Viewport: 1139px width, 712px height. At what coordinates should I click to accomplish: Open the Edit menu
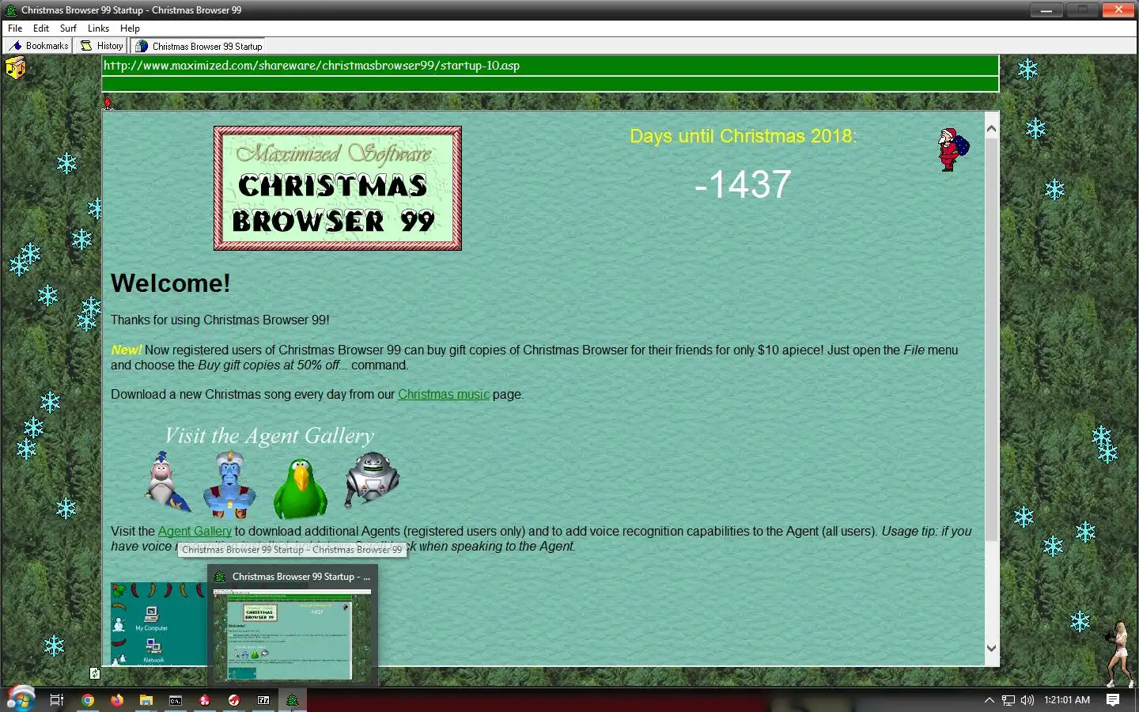pyautogui.click(x=41, y=28)
